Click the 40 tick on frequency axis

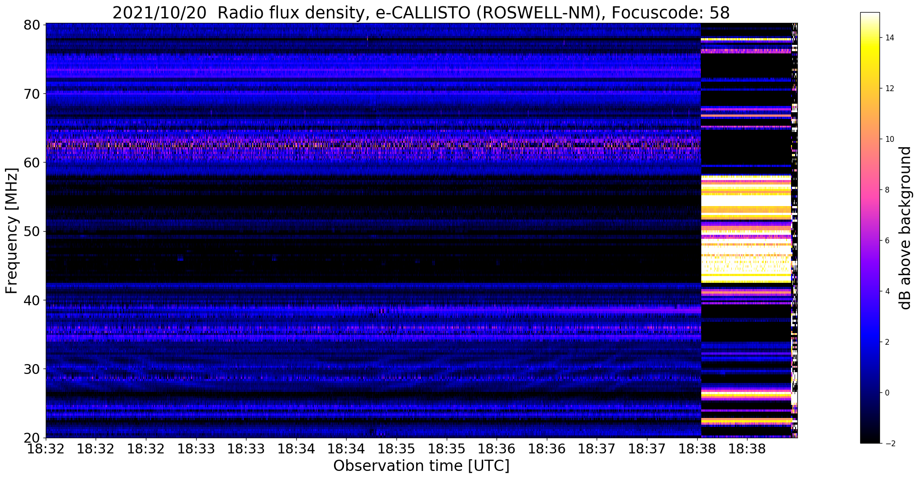coord(31,300)
